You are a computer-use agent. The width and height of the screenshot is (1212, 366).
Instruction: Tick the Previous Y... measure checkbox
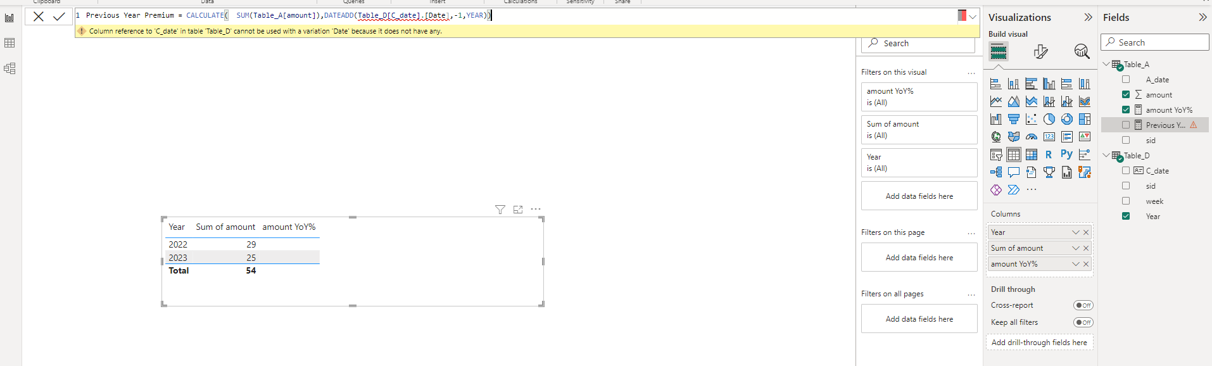click(1126, 125)
